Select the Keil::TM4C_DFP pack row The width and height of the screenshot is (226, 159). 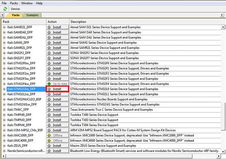[x=18, y=110]
